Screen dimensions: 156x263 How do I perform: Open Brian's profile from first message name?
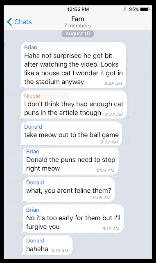31,48
